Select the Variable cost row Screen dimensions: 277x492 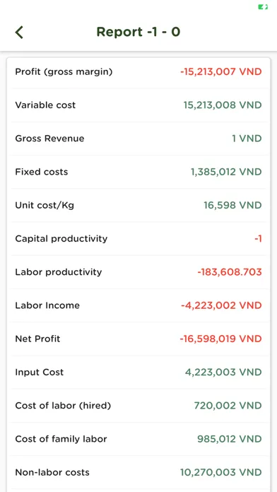(138, 105)
